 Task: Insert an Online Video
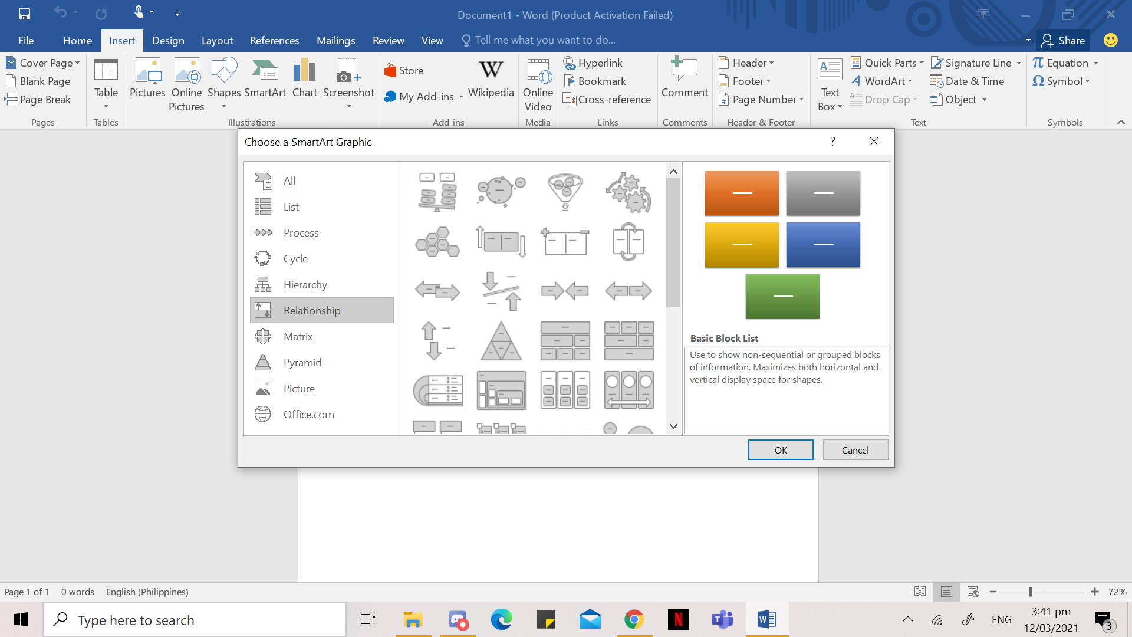tap(537, 85)
